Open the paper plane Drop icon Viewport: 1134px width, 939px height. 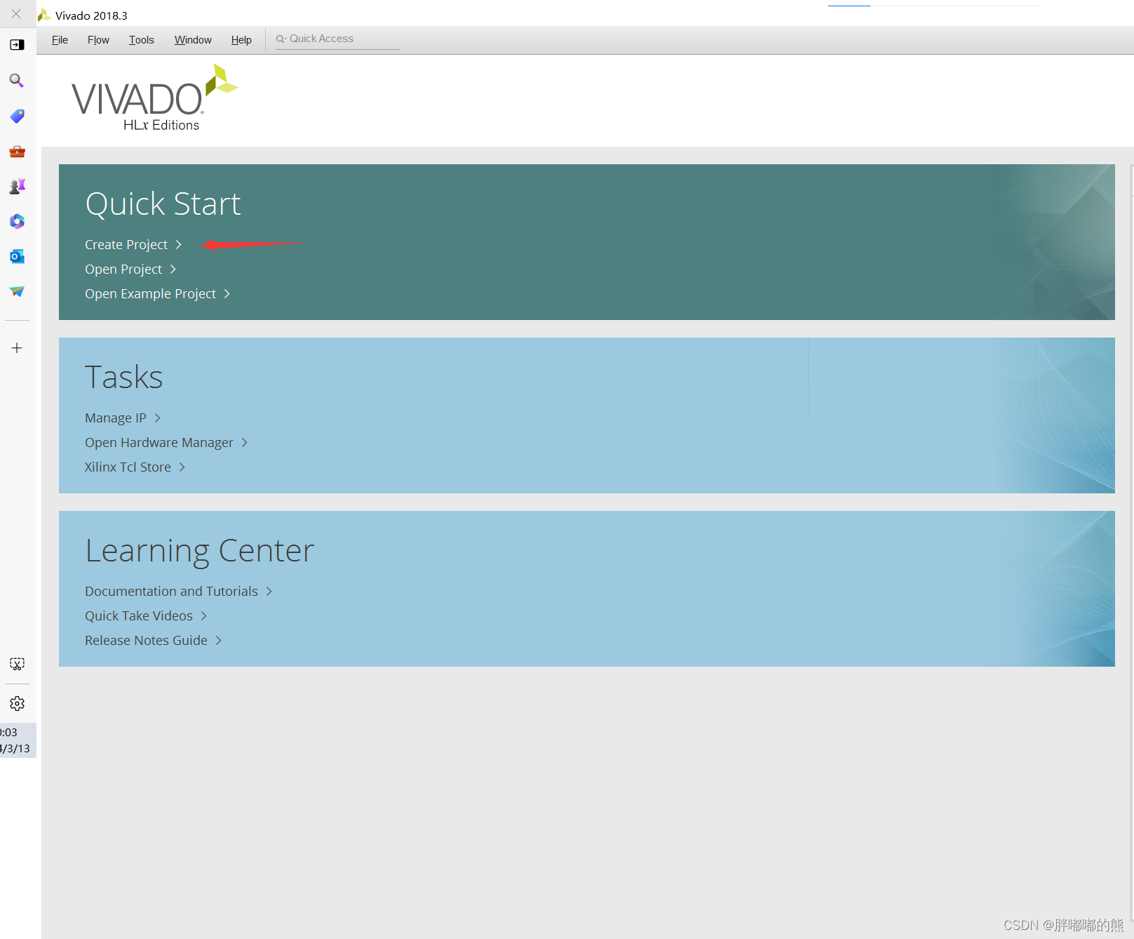point(17,291)
